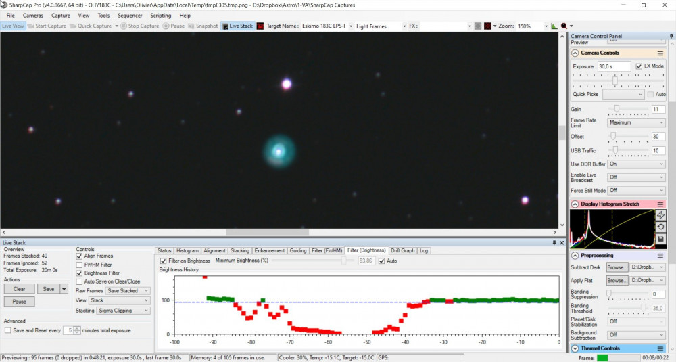Click the grey square icon after FX
The image size is (676, 362).
(x=478, y=26)
